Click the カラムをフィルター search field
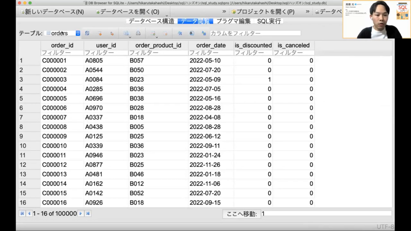Viewport: 411px width, 231px height. point(255,33)
